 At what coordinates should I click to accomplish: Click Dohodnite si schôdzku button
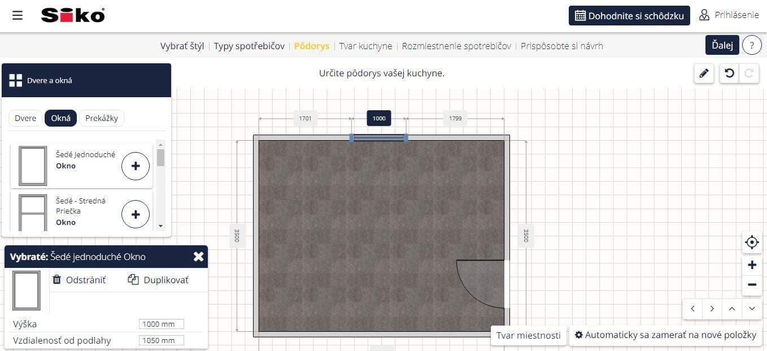tap(629, 16)
